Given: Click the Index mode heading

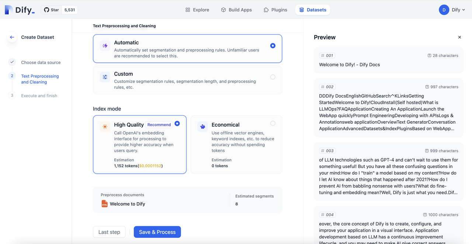Looking at the screenshot, I should point(107,109).
